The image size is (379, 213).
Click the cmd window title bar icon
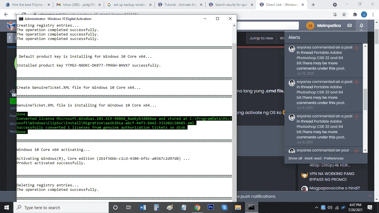coord(21,19)
